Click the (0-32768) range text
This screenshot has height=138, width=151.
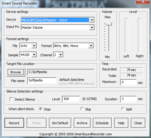89,99
